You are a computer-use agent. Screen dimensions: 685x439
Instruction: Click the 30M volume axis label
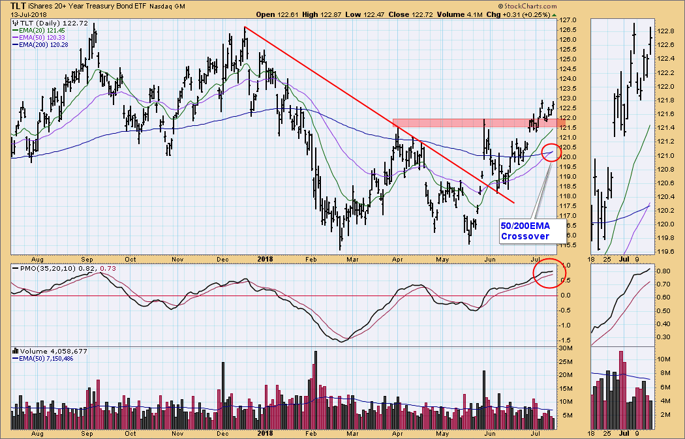pos(567,348)
